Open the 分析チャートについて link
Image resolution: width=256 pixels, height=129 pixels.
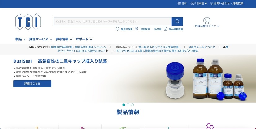point(202,47)
